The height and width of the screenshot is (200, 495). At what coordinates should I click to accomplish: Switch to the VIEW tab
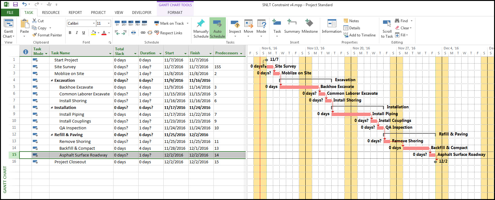119,12
